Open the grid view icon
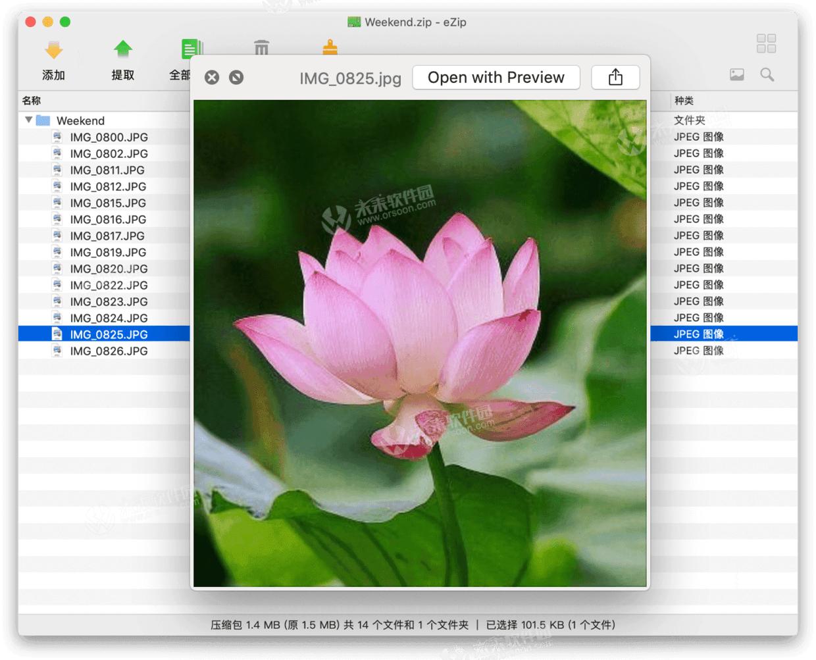This screenshot has width=816, height=660. click(766, 43)
